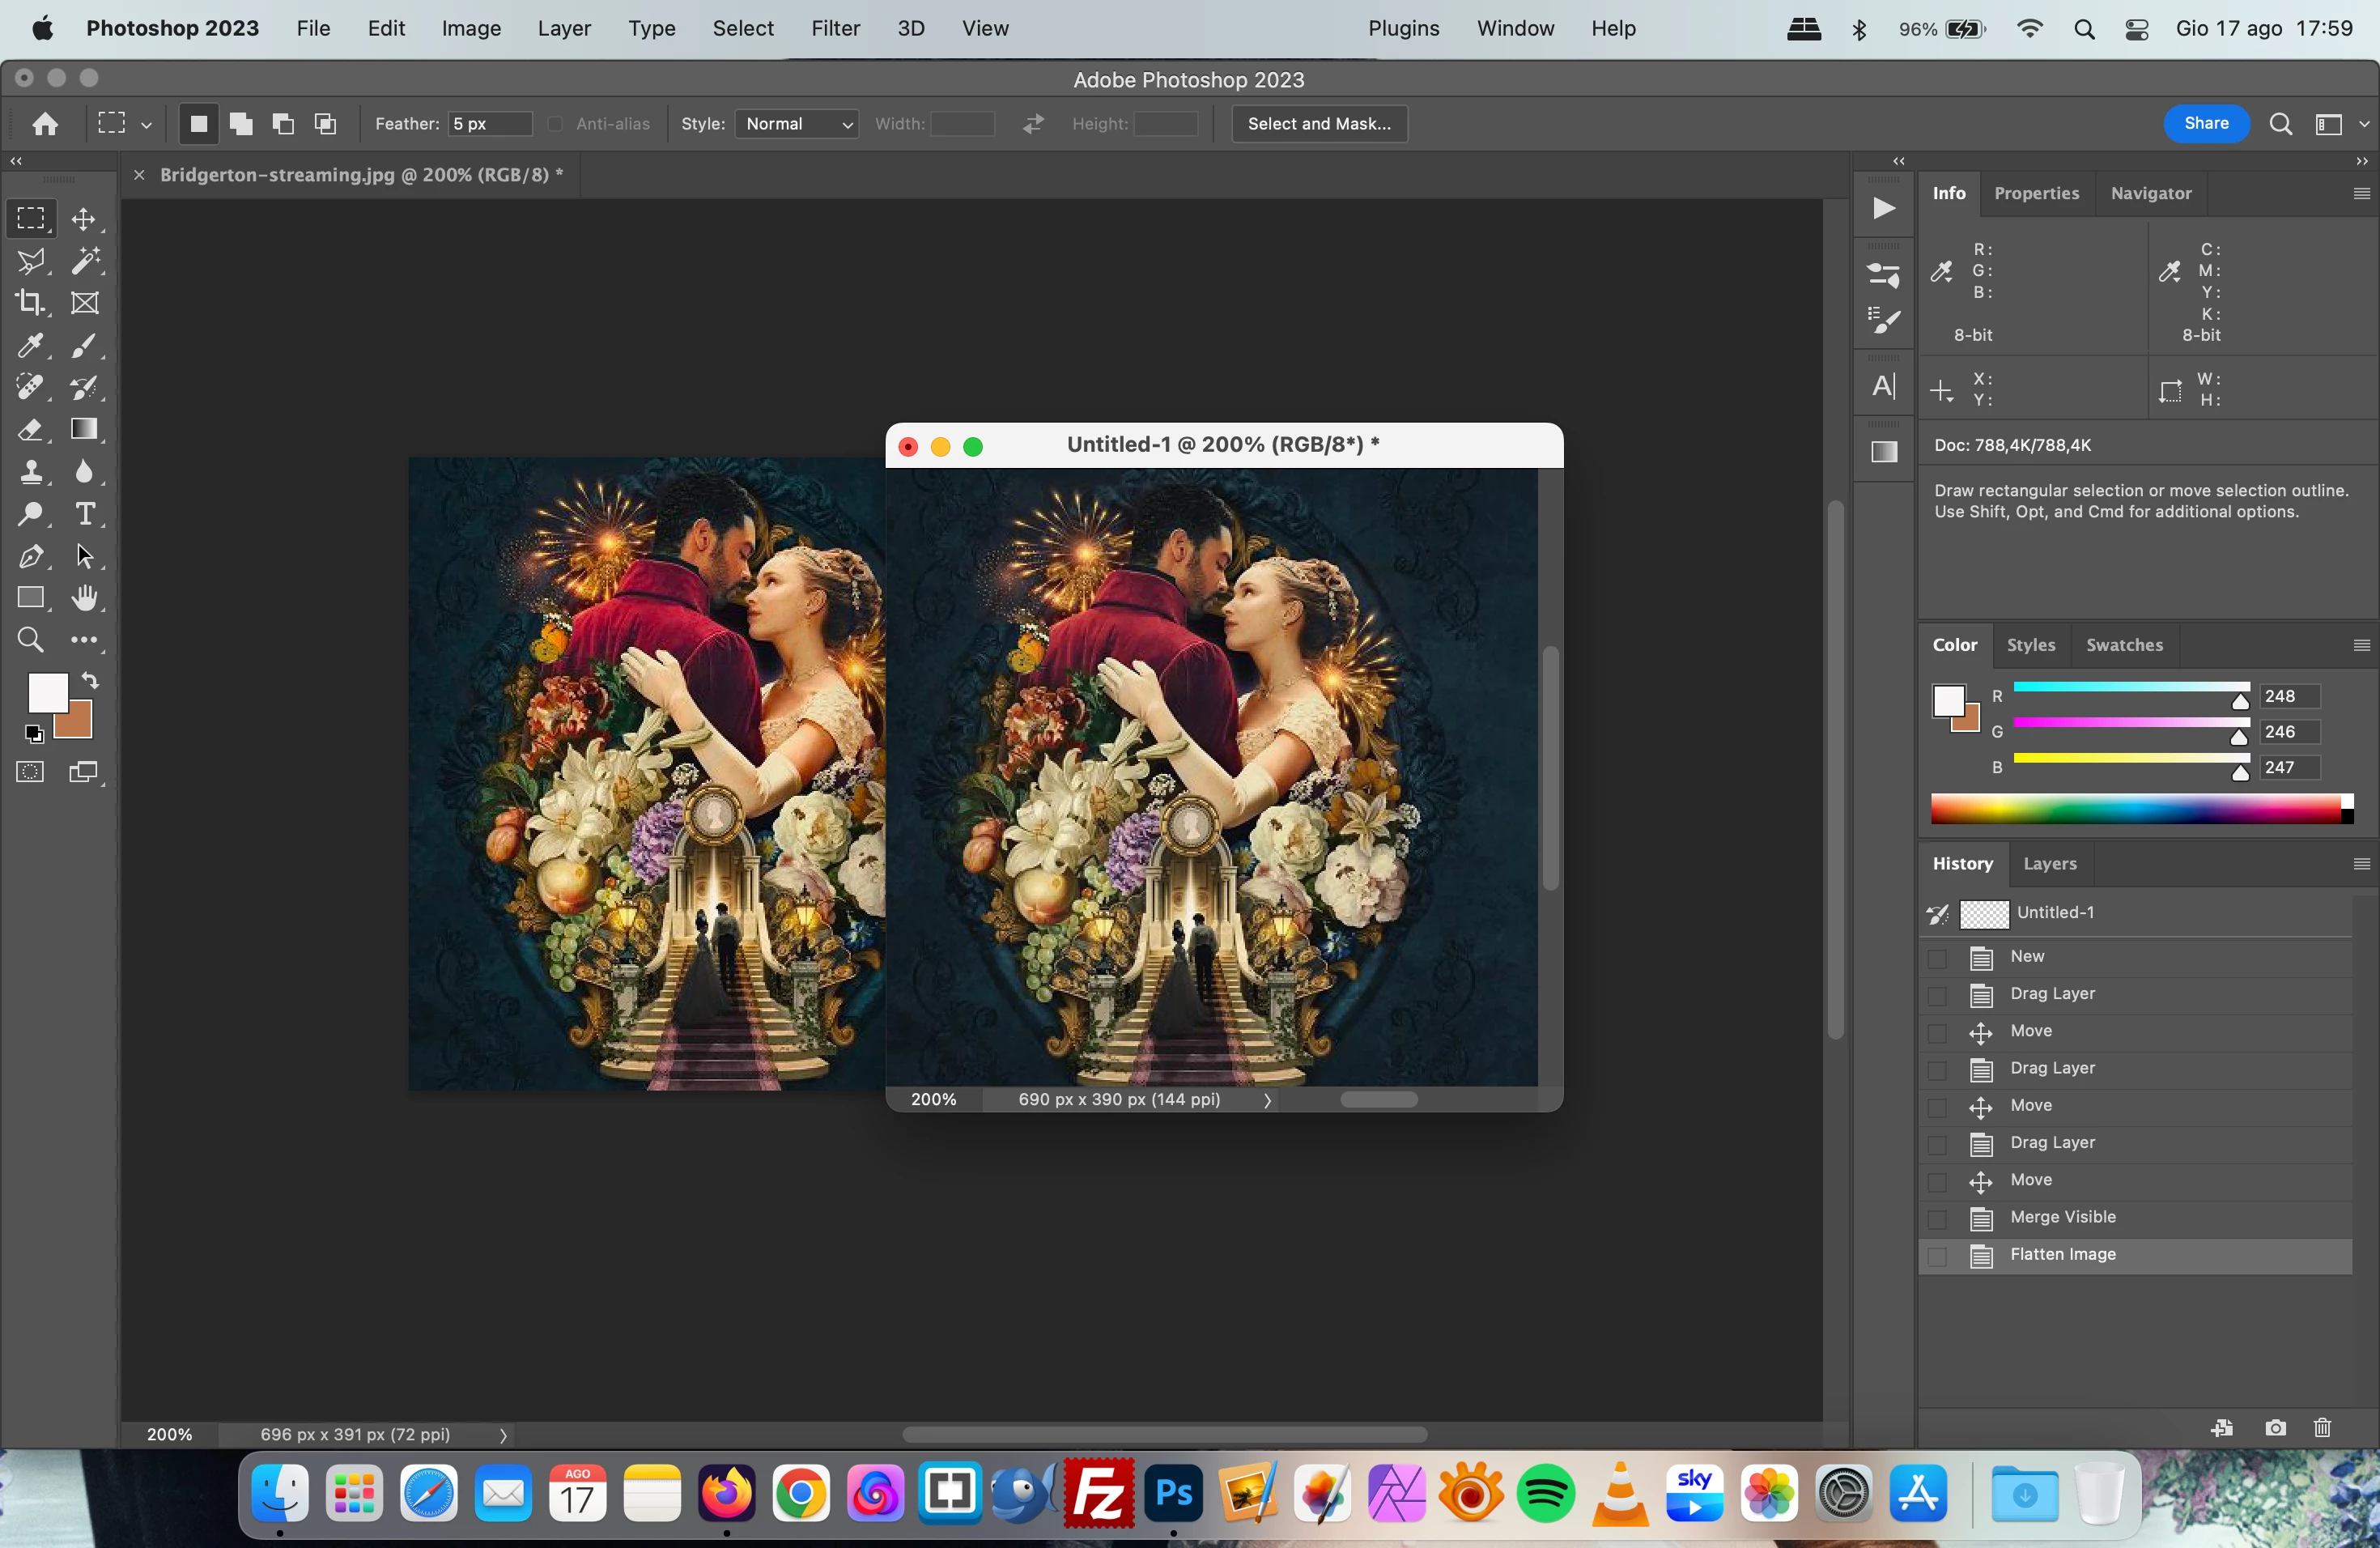
Task: Toggle history brush source box for New state
Action: click(1937, 957)
